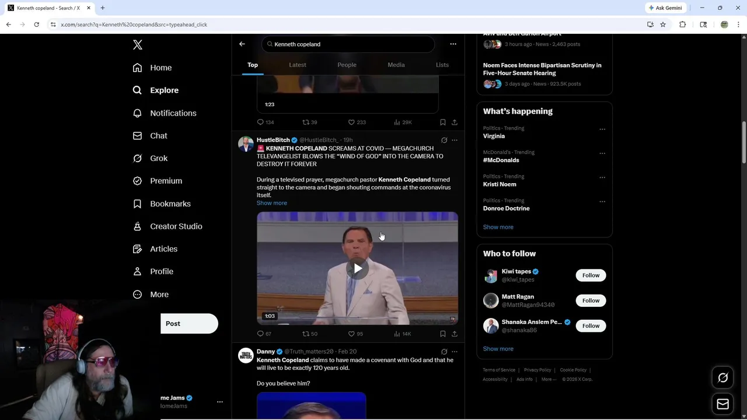Open the Virginia trending topic
747x420 pixels.
click(494, 136)
